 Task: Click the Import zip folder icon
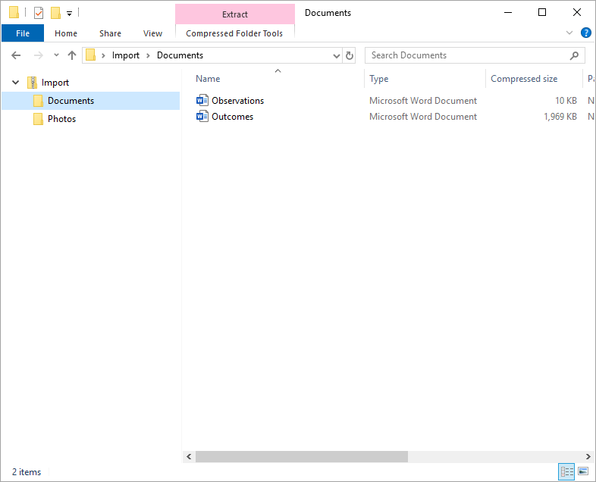point(33,83)
